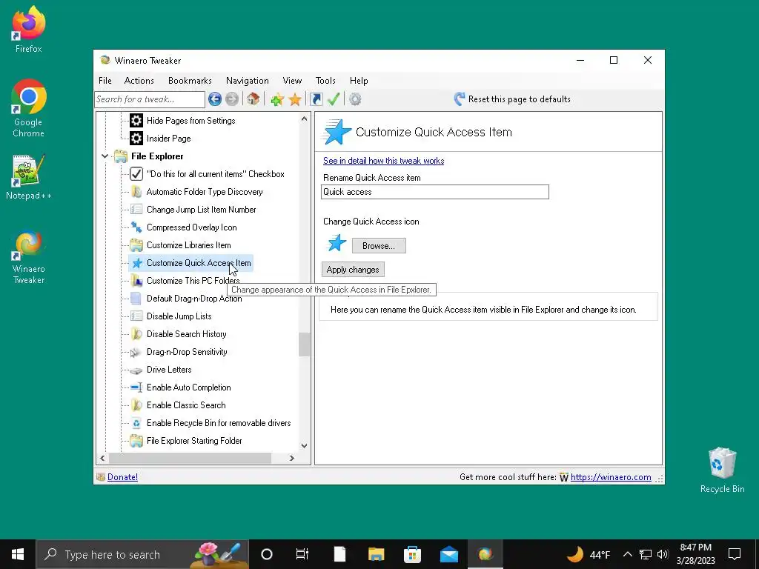Click the blue star Quick Access icon preview
The width and height of the screenshot is (759, 569).
[337, 243]
